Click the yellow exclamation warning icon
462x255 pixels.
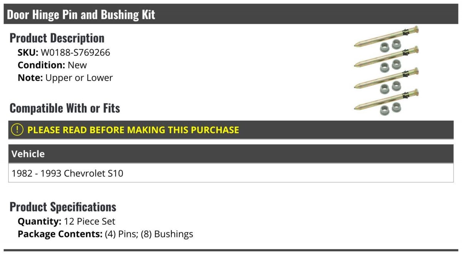coord(17,130)
